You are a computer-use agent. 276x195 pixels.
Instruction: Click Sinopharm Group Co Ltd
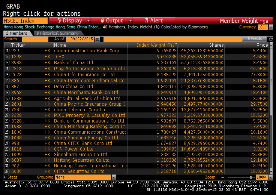(81, 155)
